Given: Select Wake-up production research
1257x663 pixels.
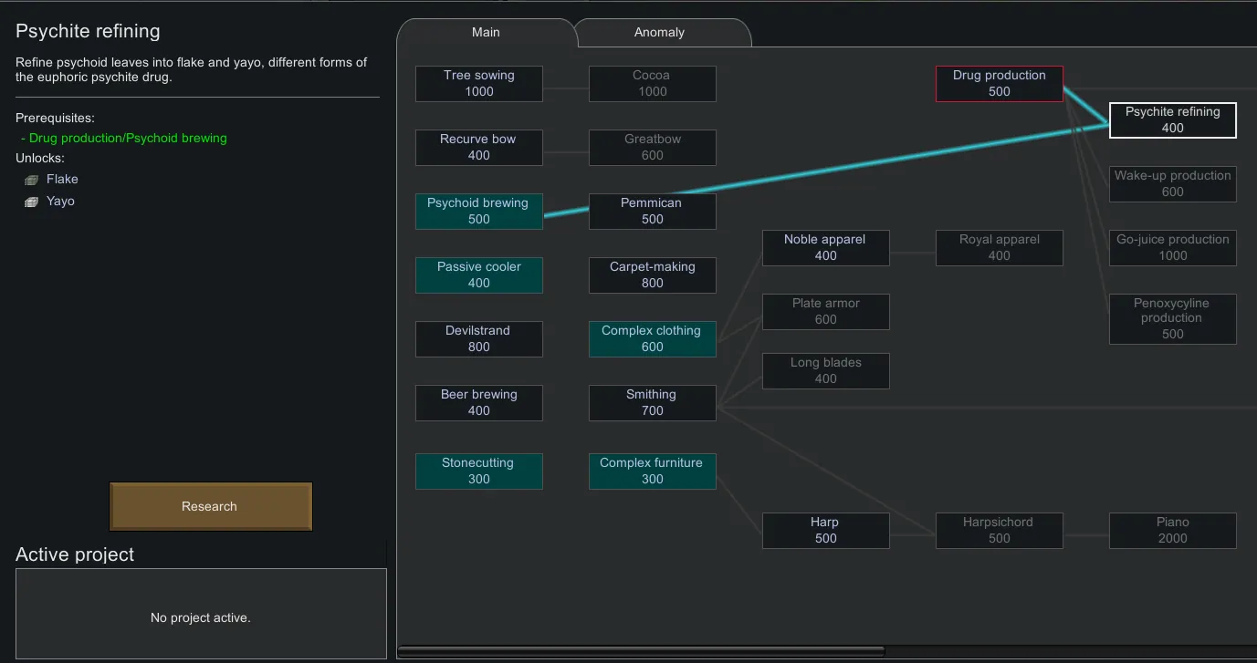Looking at the screenshot, I should 1172,184.
